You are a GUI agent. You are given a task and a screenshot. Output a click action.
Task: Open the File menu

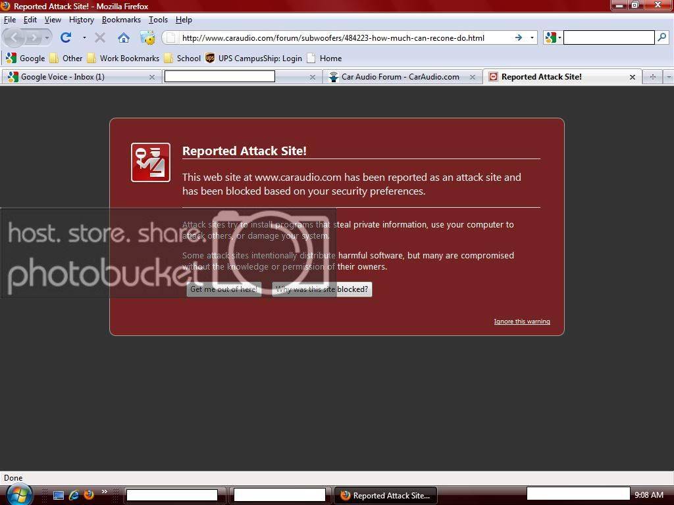(10, 20)
